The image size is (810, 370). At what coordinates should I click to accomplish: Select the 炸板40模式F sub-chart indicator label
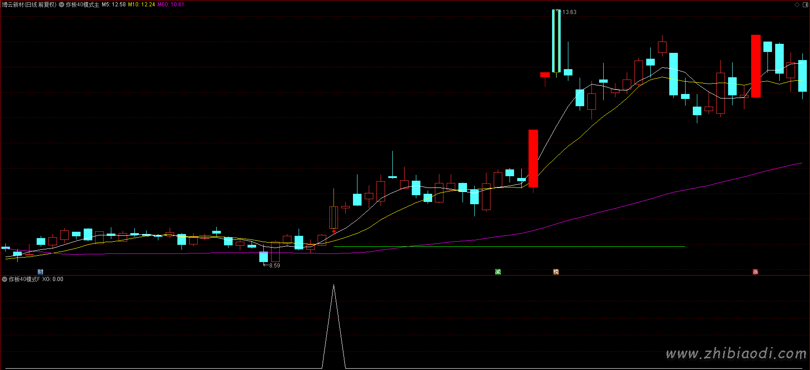click(x=24, y=279)
